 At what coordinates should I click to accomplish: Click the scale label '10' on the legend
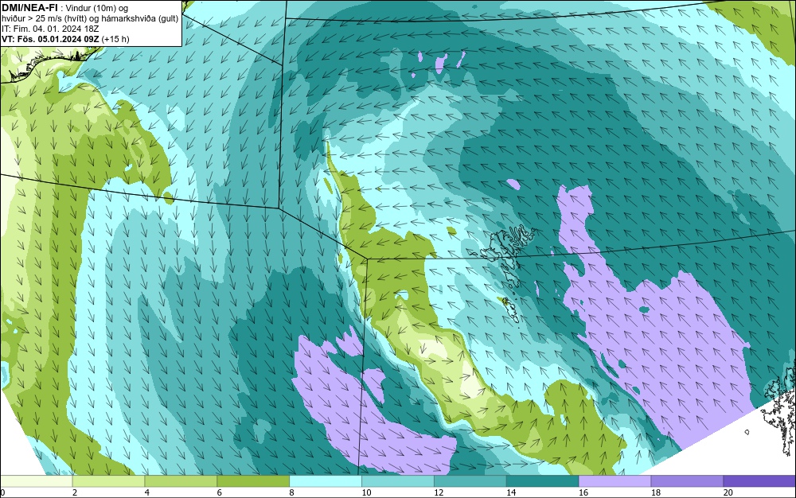point(366,492)
